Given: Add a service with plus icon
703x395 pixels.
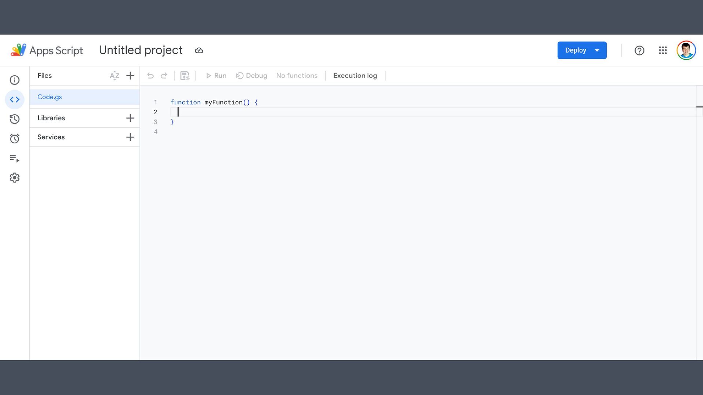Looking at the screenshot, I should point(130,137).
